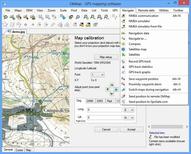Click the Compass icon in Navigate menu

123,44
